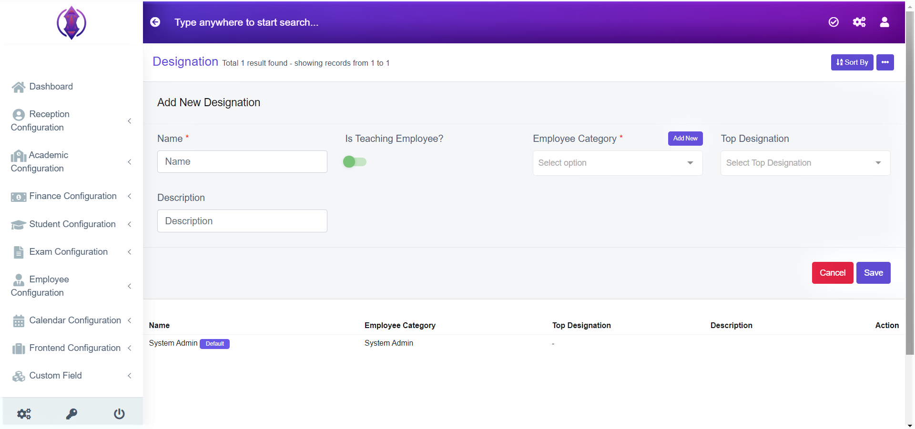The width and height of the screenshot is (915, 429).
Task: Expand Calendar Configuration chevron
Action: coord(130,320)
